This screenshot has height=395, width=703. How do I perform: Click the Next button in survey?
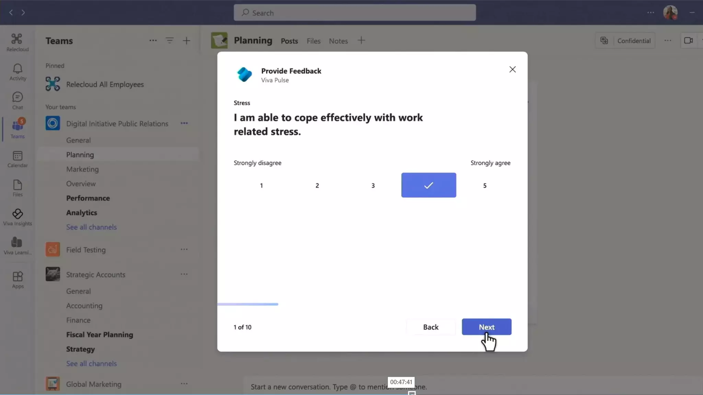click(486, 327)
